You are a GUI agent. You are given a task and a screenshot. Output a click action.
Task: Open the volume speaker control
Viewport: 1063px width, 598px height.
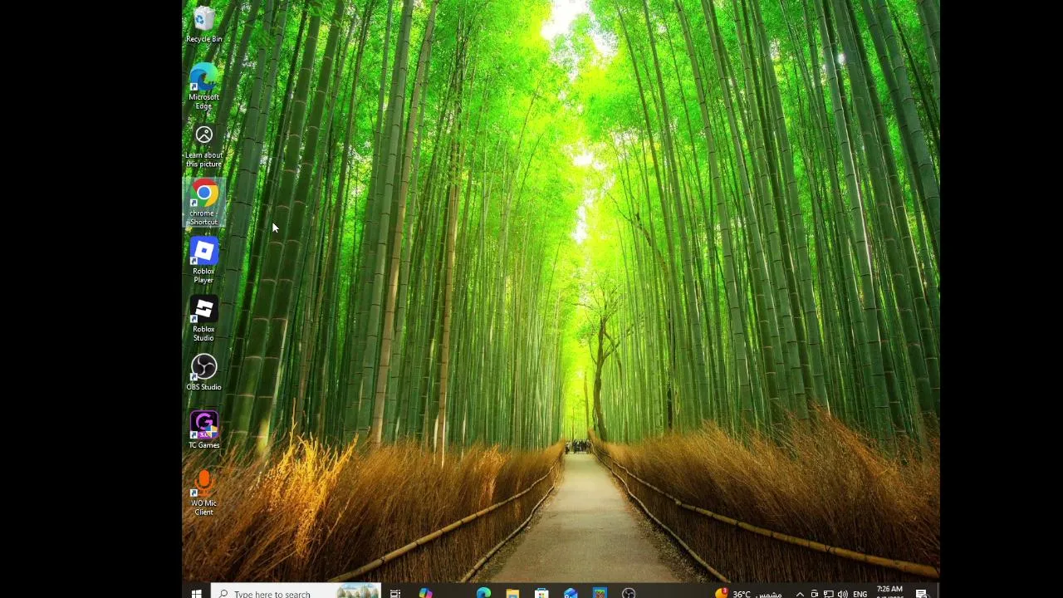[x=843, y=593]
